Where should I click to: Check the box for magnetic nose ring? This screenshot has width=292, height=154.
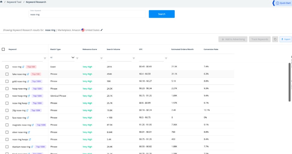pyautogui.click(x=7, y=125)
